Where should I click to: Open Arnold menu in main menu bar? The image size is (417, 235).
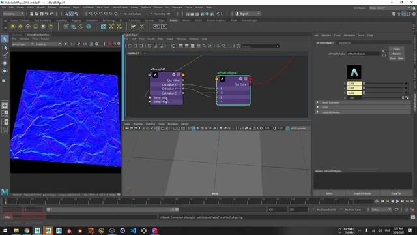coord(199,7)
